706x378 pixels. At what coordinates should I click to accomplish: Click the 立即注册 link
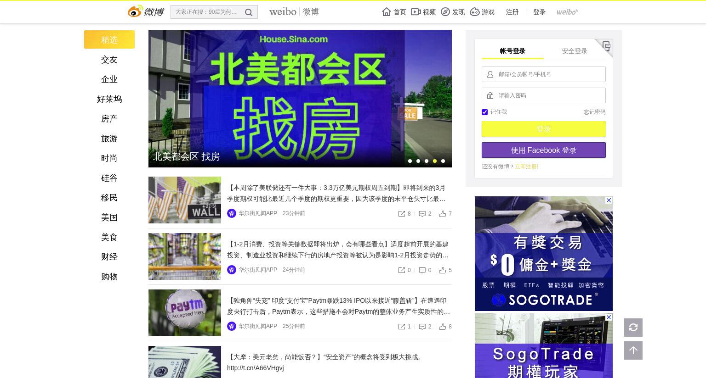coord(526,167)
